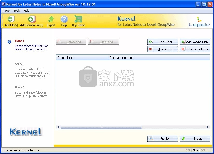Maximize the application window

[204, 4]
